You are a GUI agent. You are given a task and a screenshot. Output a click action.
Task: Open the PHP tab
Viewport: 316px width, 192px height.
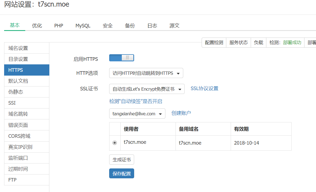pyautogui.click(x=59, y=26)
